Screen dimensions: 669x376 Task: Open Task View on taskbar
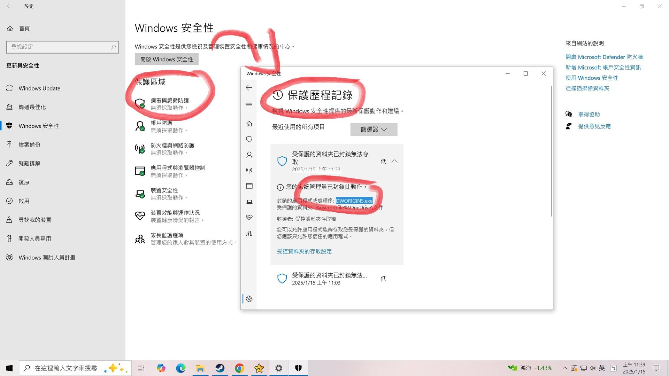[141, 368]
